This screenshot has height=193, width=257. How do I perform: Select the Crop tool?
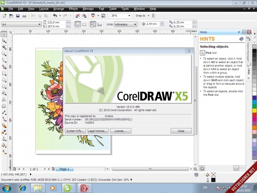click(x=4, y=47)
